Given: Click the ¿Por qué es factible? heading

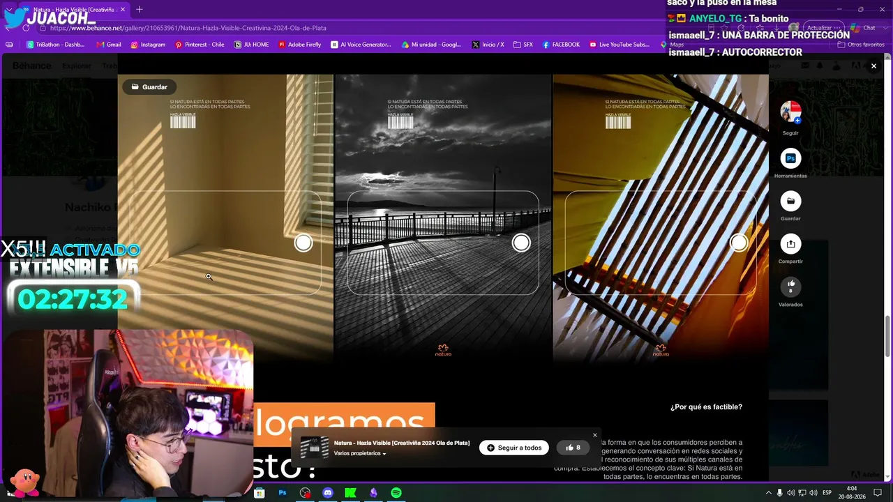Looking at the screenshot, I should (706, 407).
